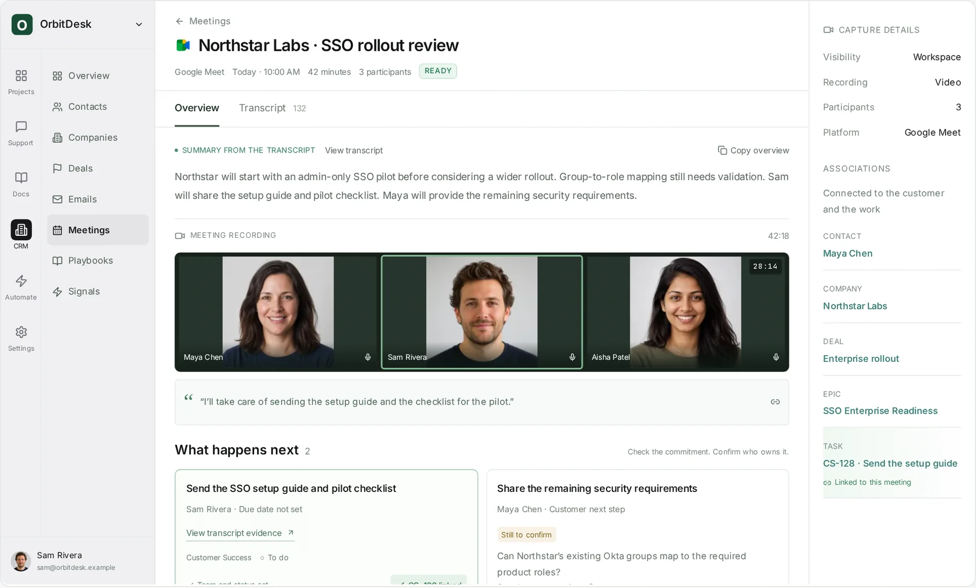Viewport: 976px width, 588px height.
Task: Click the Companies building icon in sidebar
Action: point(57,138)
